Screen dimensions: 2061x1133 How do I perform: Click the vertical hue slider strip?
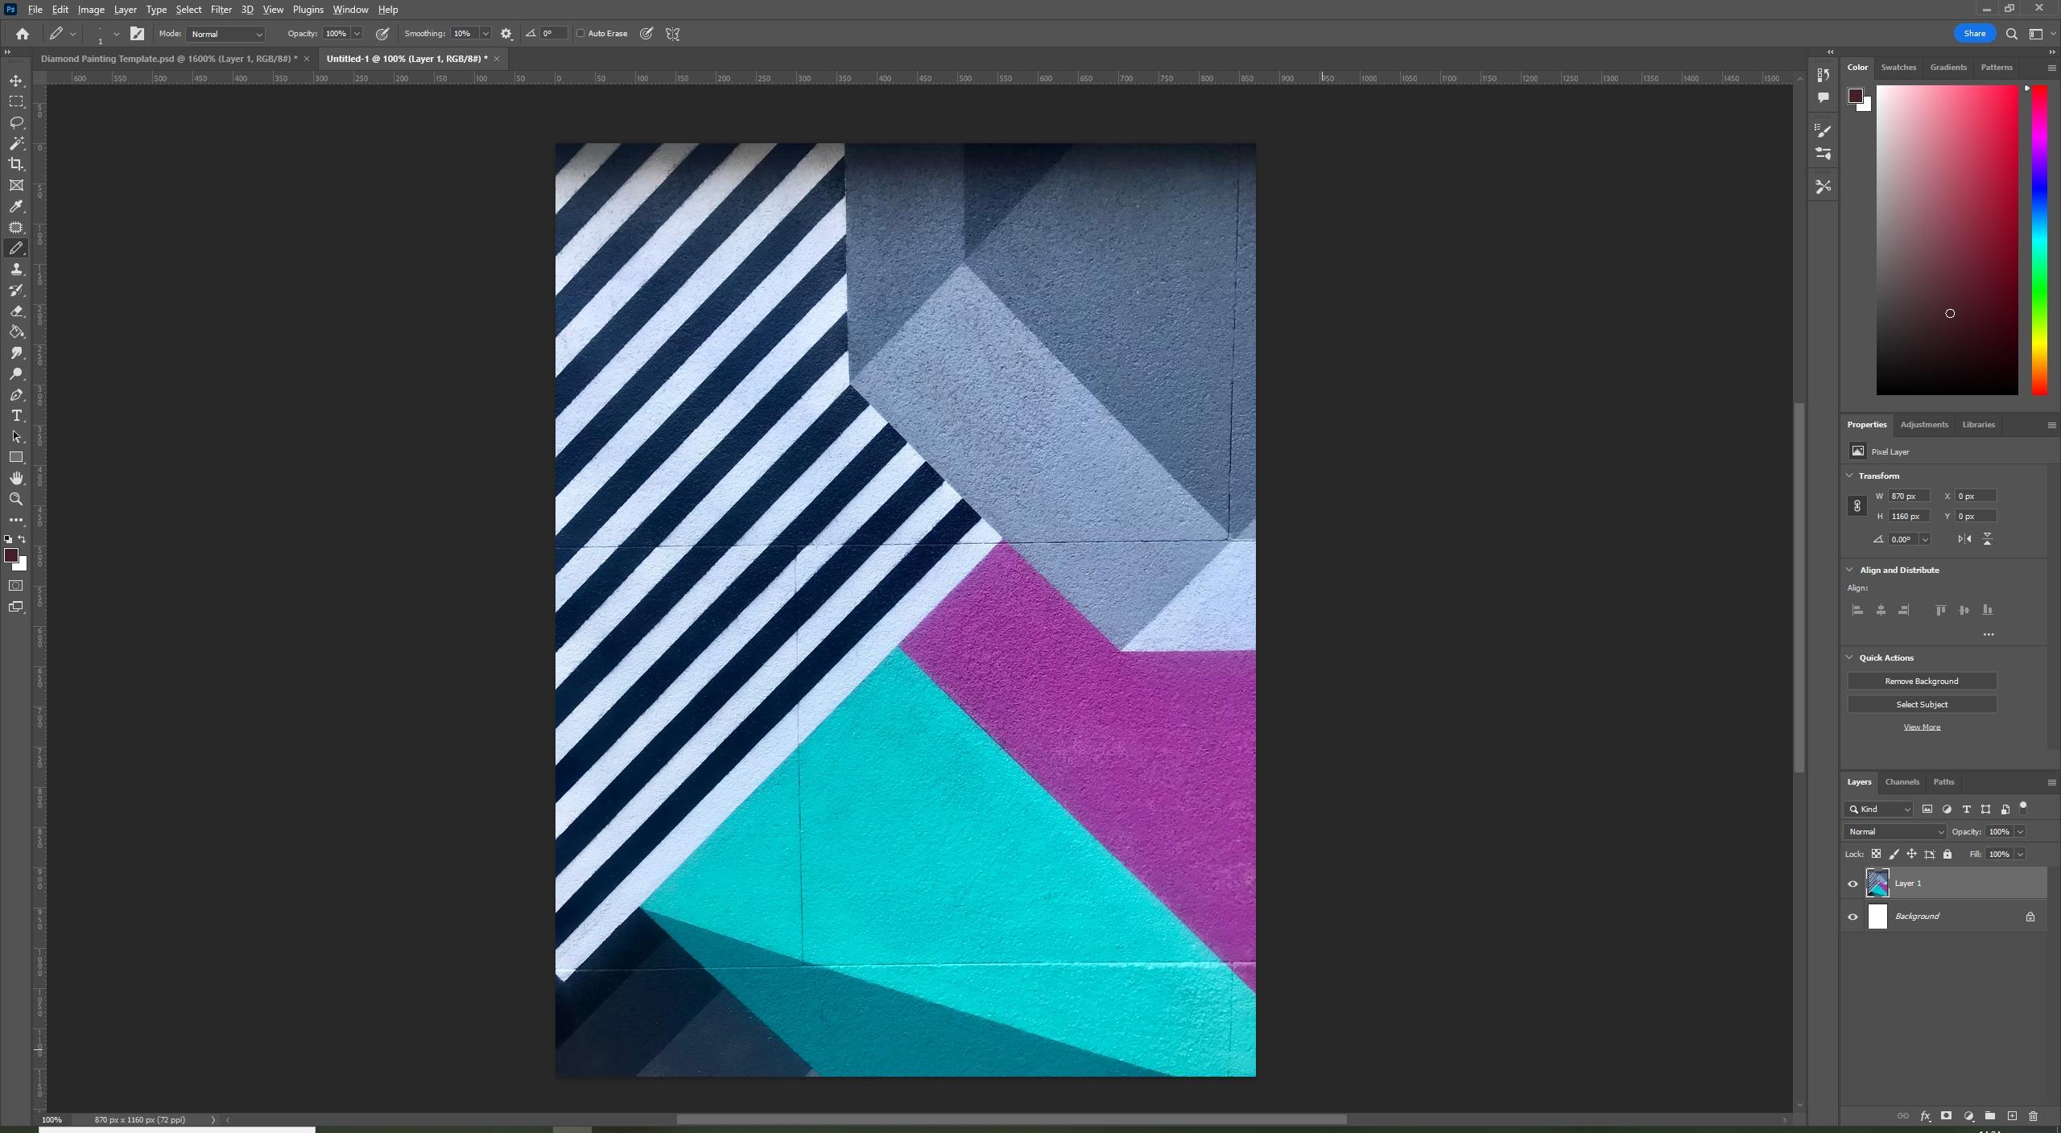(2038, 241)
